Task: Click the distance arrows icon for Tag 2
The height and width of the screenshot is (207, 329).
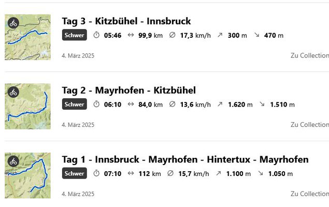Action: click(131, 104)
